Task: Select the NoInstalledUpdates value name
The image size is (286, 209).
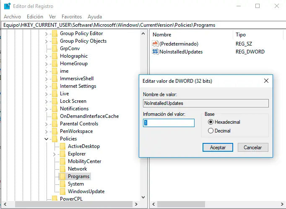Action: click(181, 52)
